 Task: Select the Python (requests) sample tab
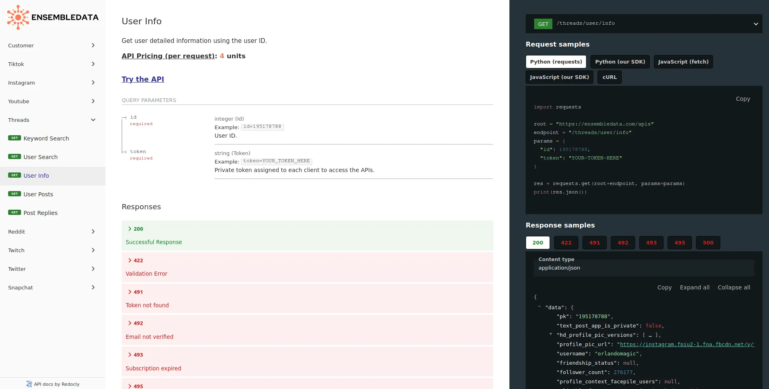tap(556, 62)
